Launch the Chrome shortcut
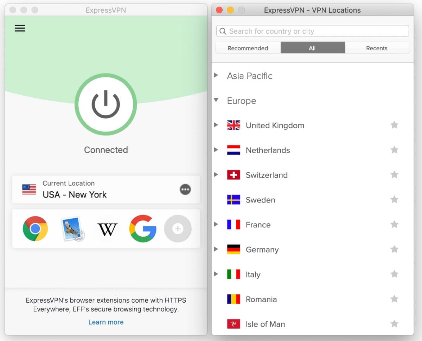 pos(35,229)
